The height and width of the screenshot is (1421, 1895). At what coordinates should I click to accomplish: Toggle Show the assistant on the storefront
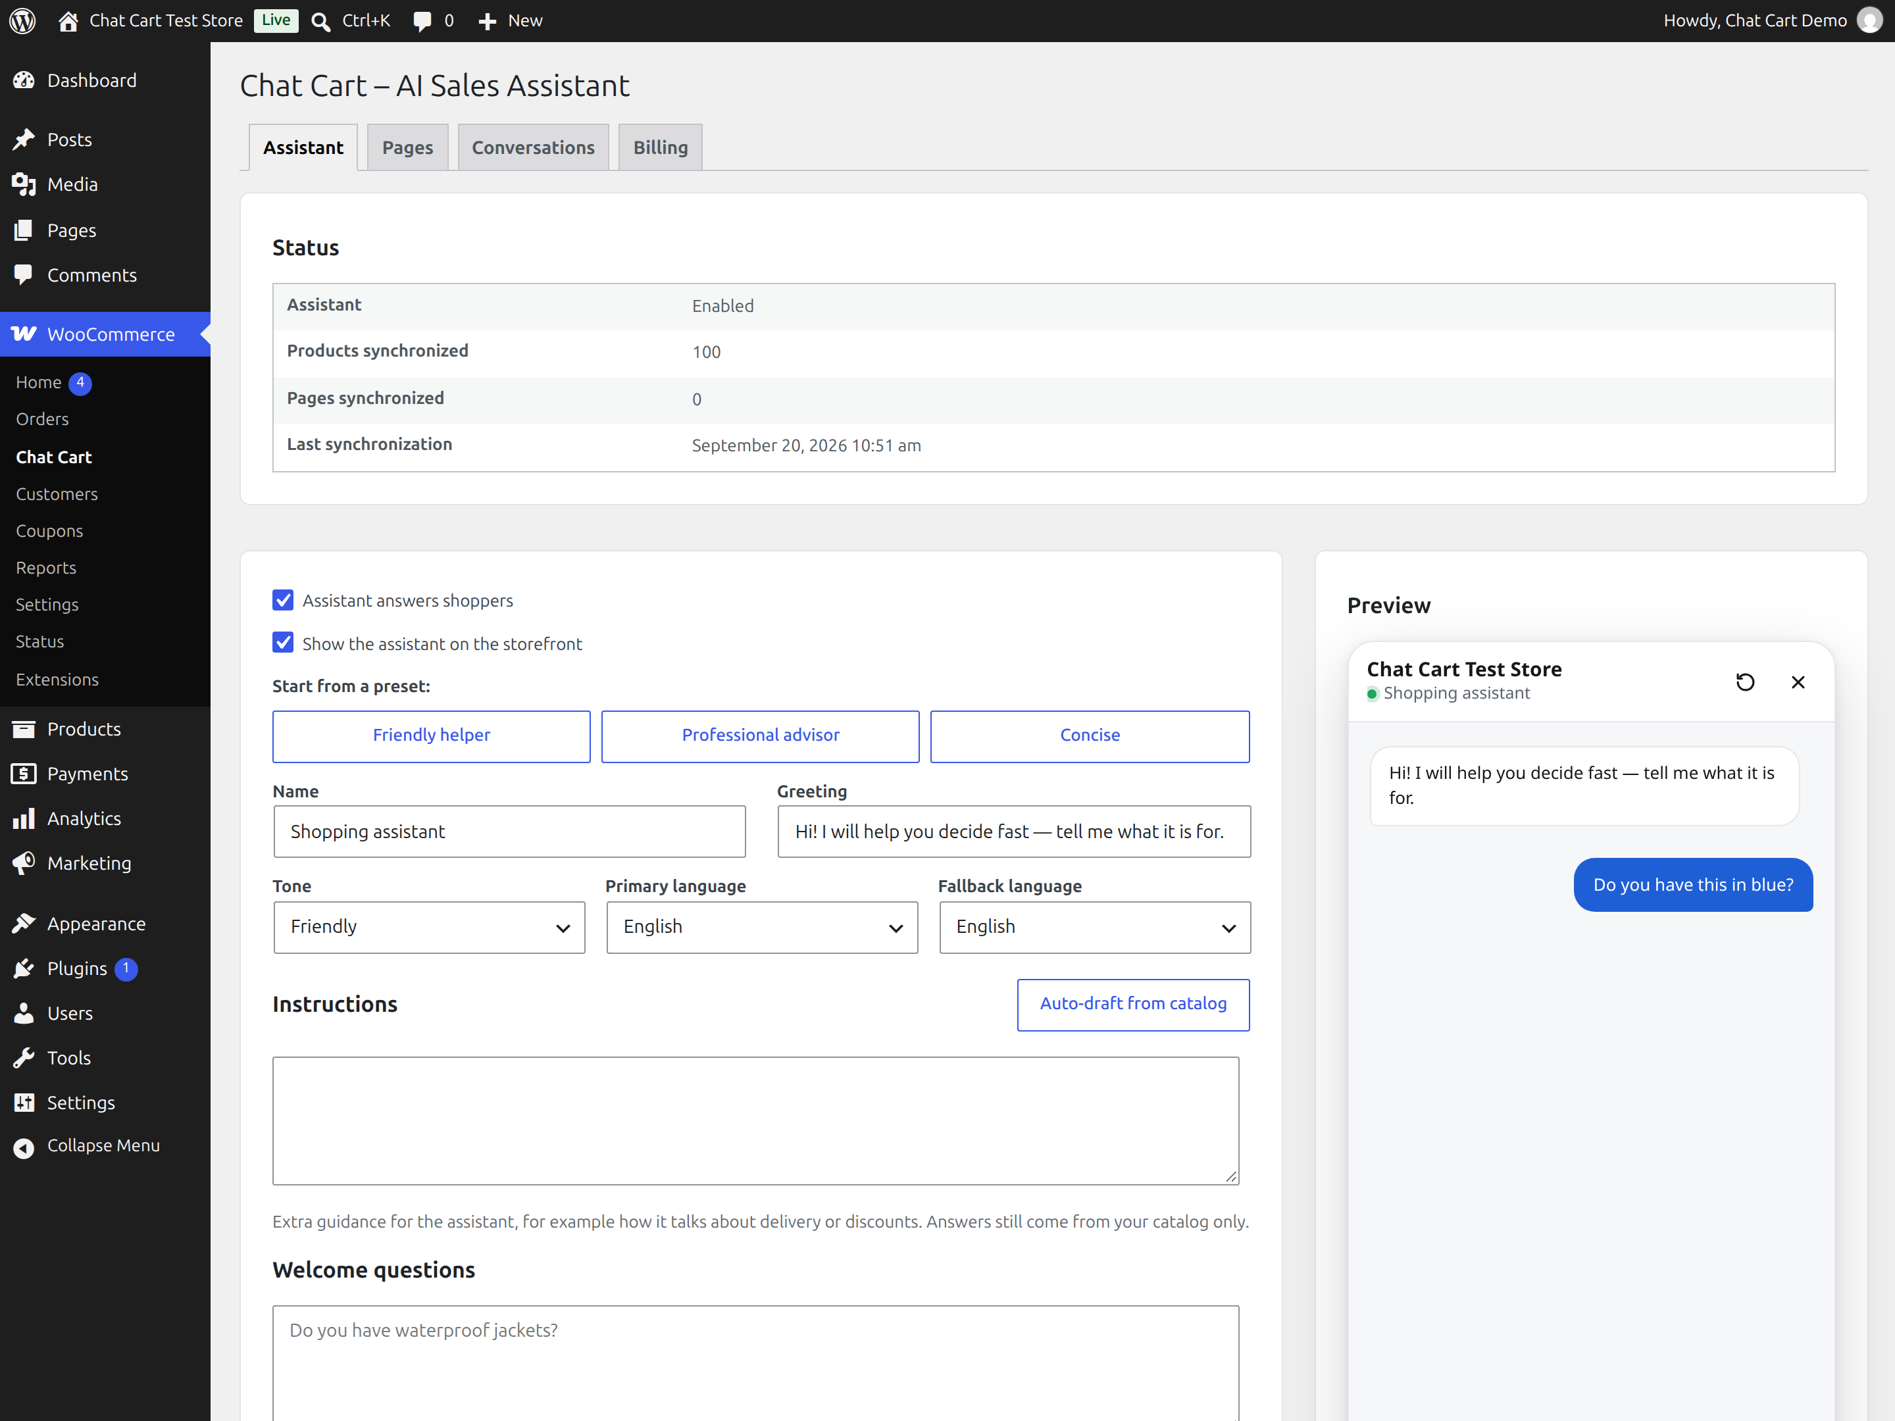click(x=283, y=643)
